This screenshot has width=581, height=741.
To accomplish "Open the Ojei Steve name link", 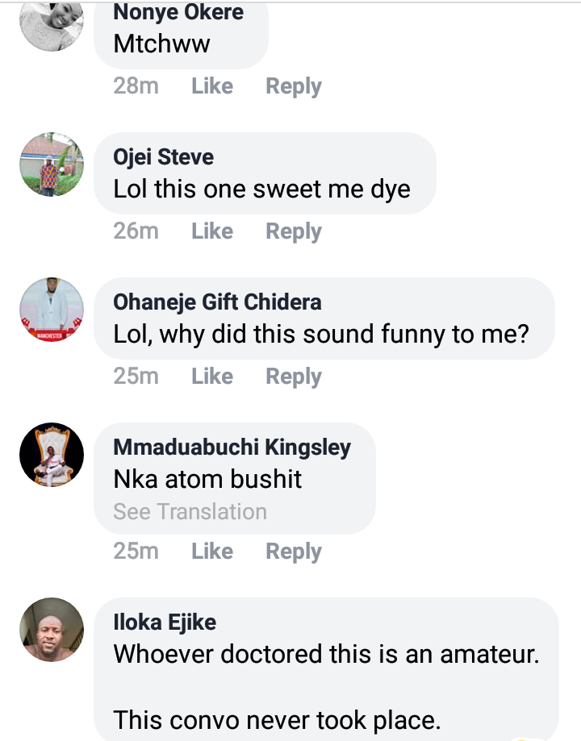I will [164, 156].
